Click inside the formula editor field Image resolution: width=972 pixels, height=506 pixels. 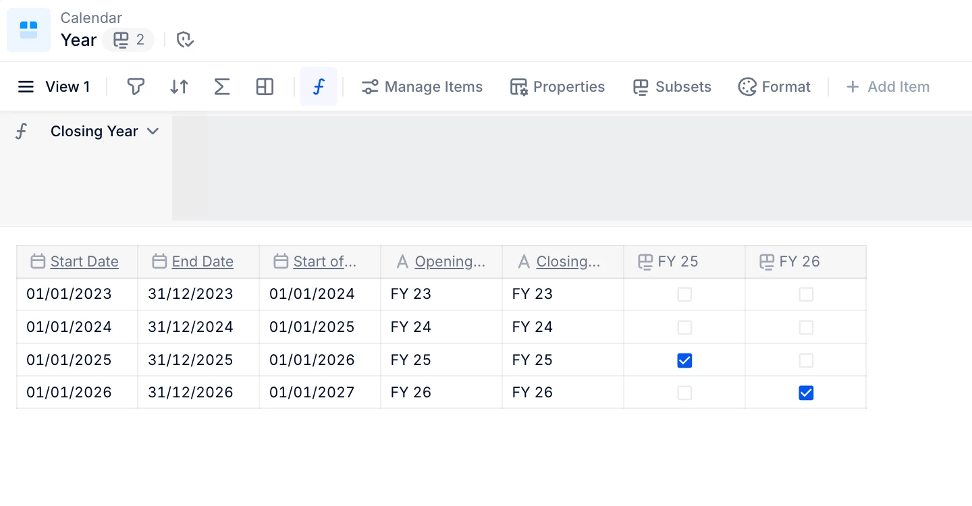[x=571, y=168]
